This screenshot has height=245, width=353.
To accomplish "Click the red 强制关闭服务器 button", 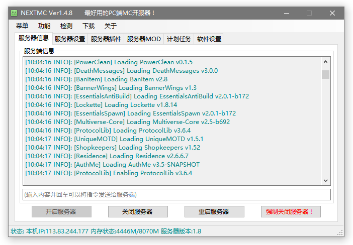I will point(291,211).
